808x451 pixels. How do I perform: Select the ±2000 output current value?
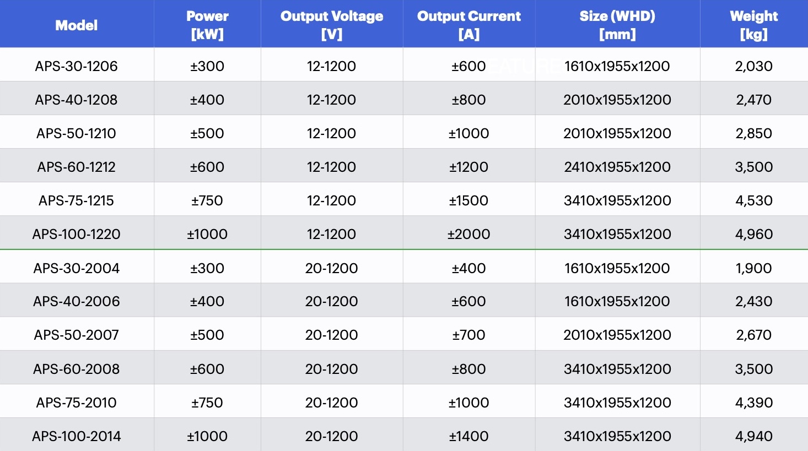click(469, 234)
